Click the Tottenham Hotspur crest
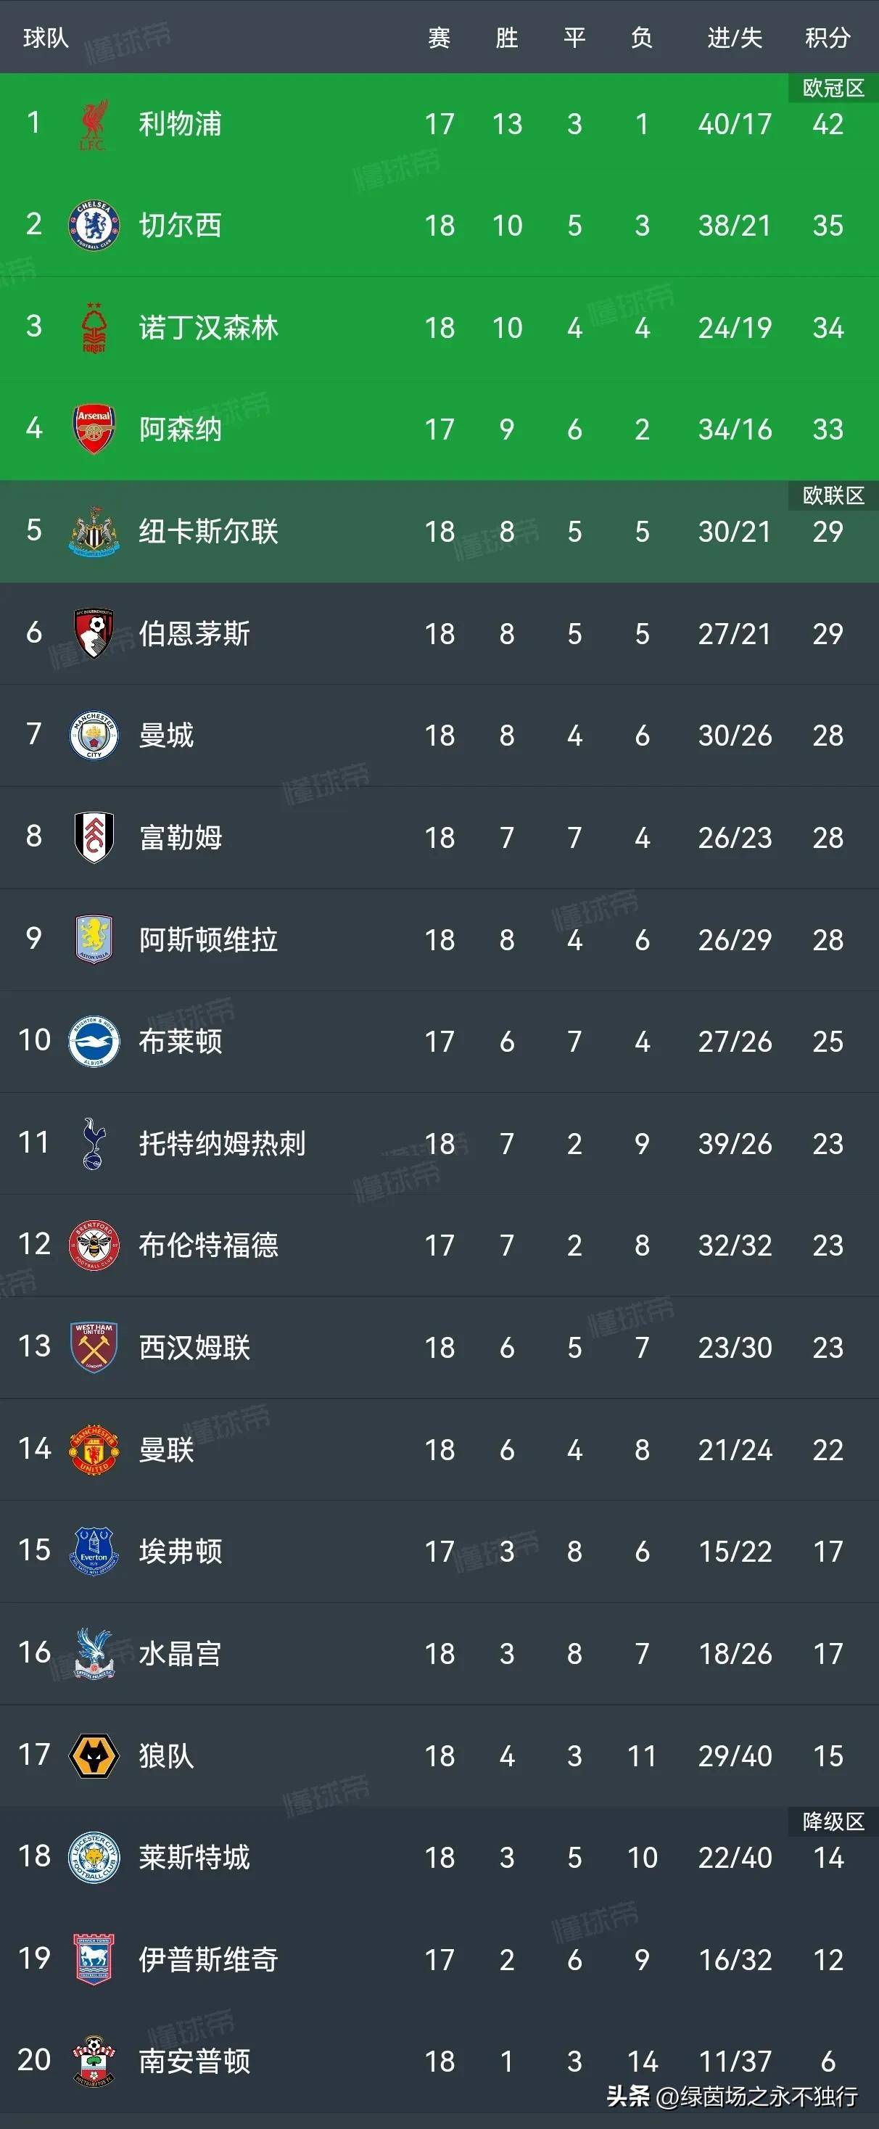Image resolution: width=879 pixels, height=2129 pixels. pos(94,1144)
